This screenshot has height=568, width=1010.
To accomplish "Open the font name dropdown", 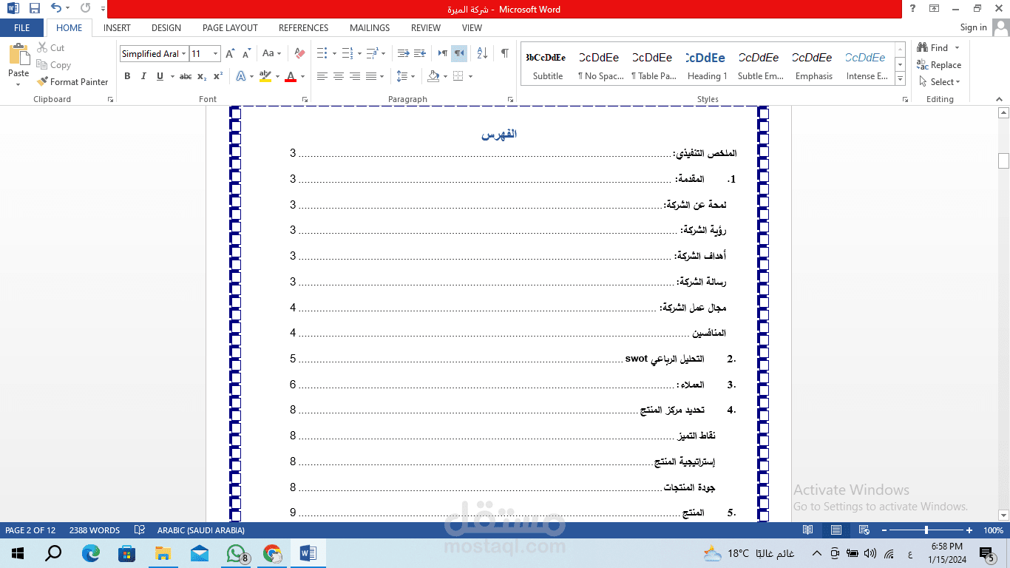I will click(x=184, y=54).
